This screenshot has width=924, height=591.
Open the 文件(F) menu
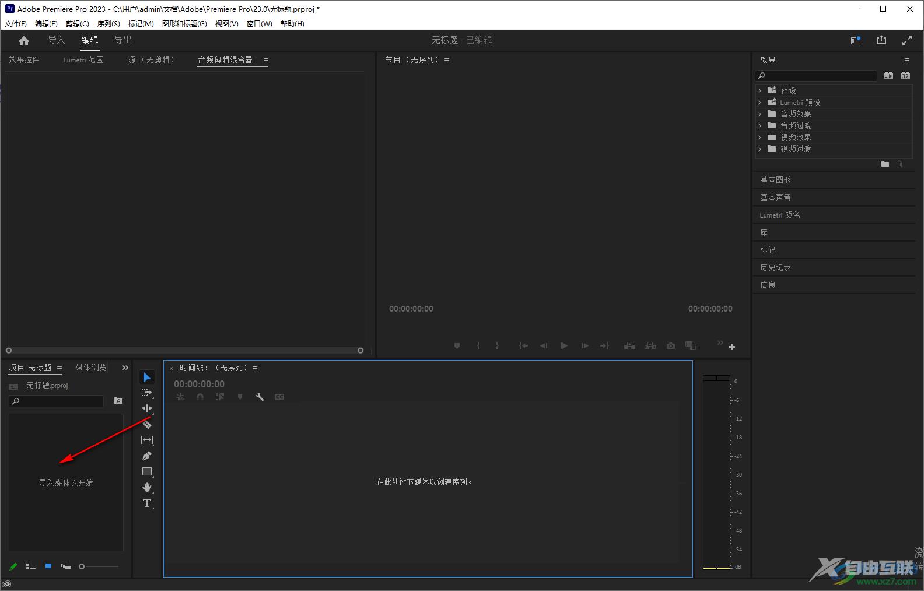(16, 24)
